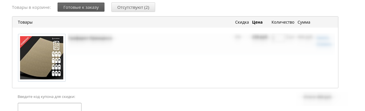This screenshot has height=111, width=365.
Task: Click the blurred bold price value
Action: (260, 38)
